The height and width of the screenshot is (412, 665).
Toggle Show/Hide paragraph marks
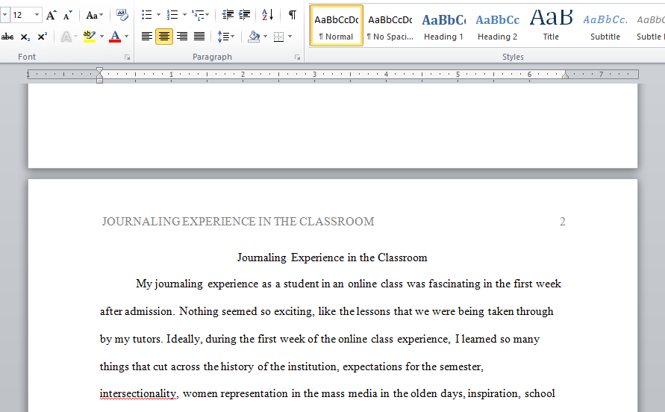293,15
